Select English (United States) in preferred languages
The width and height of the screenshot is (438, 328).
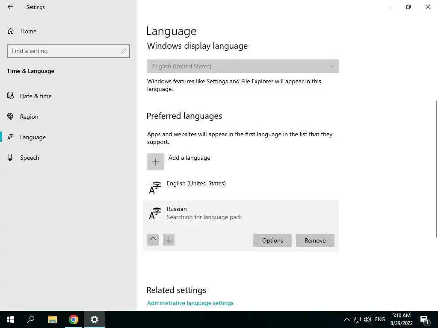(241, 187)
